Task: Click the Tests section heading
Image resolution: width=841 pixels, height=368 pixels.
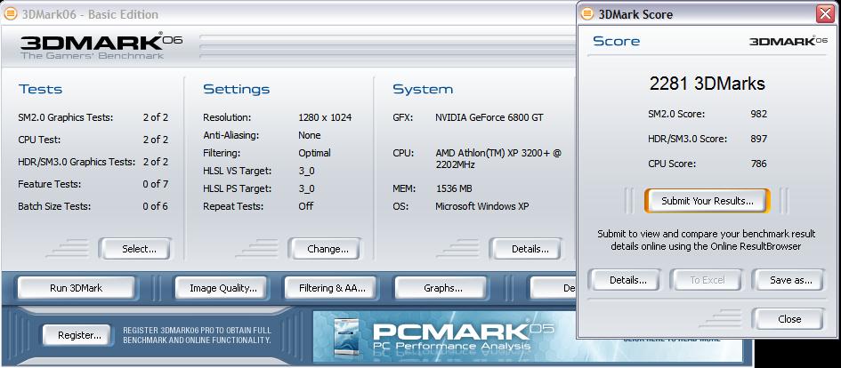Action: [40, 89]
